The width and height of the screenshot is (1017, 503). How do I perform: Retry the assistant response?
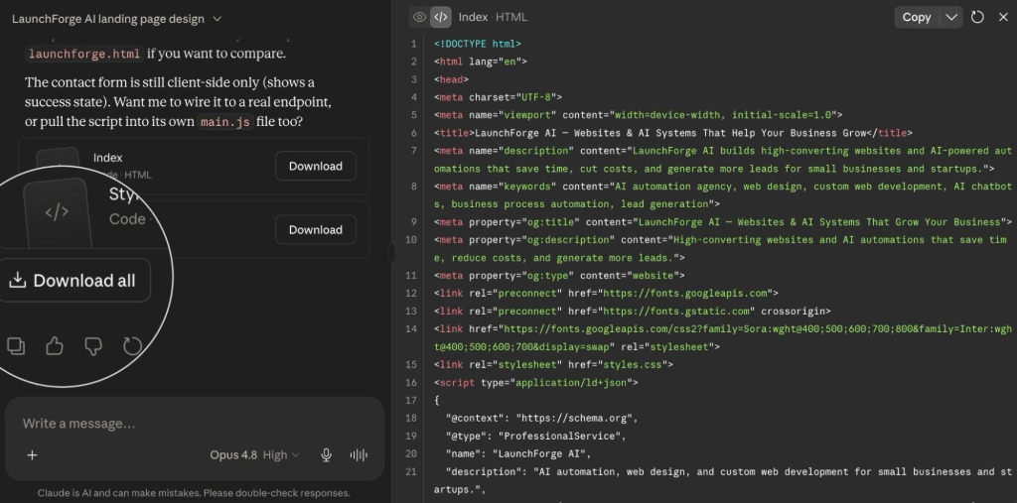[132, 345]
